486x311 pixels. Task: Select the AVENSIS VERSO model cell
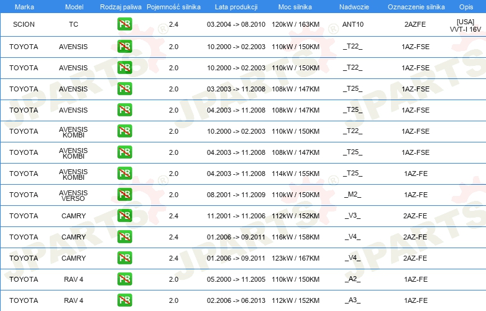pyautogui.click(x=73, y=195)
